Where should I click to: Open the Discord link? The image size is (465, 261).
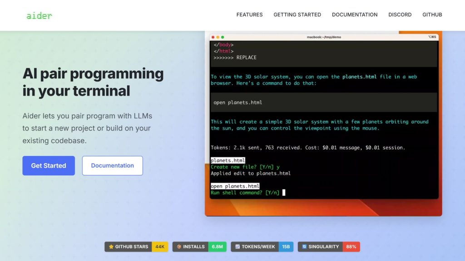(x=400, y=14)
